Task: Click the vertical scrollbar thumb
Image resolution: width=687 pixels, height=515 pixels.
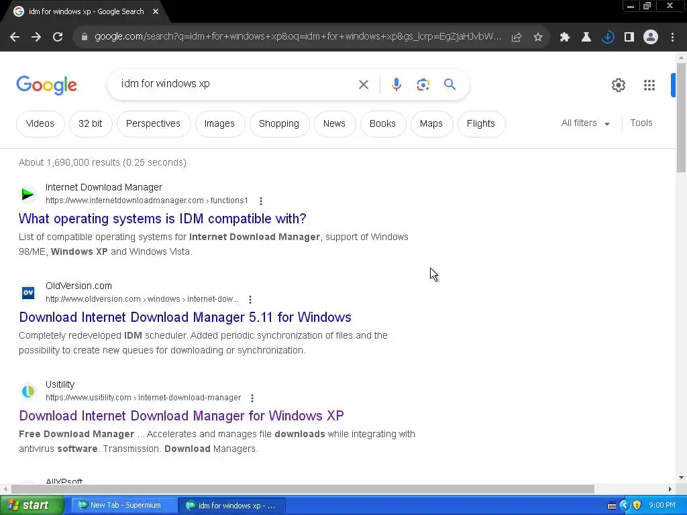Action: click(x=681, y=117)
